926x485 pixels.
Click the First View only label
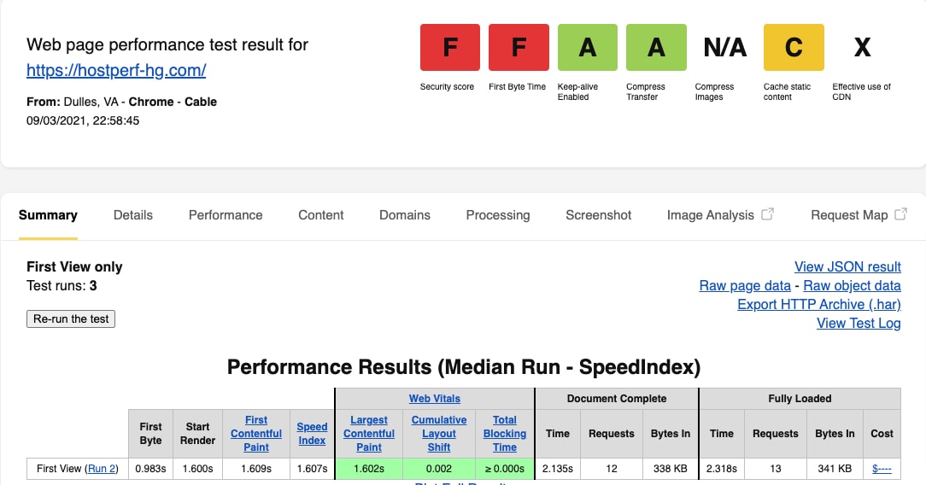click(x=74, y=266)
